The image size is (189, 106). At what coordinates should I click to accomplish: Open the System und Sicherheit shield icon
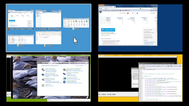(43, 70)
